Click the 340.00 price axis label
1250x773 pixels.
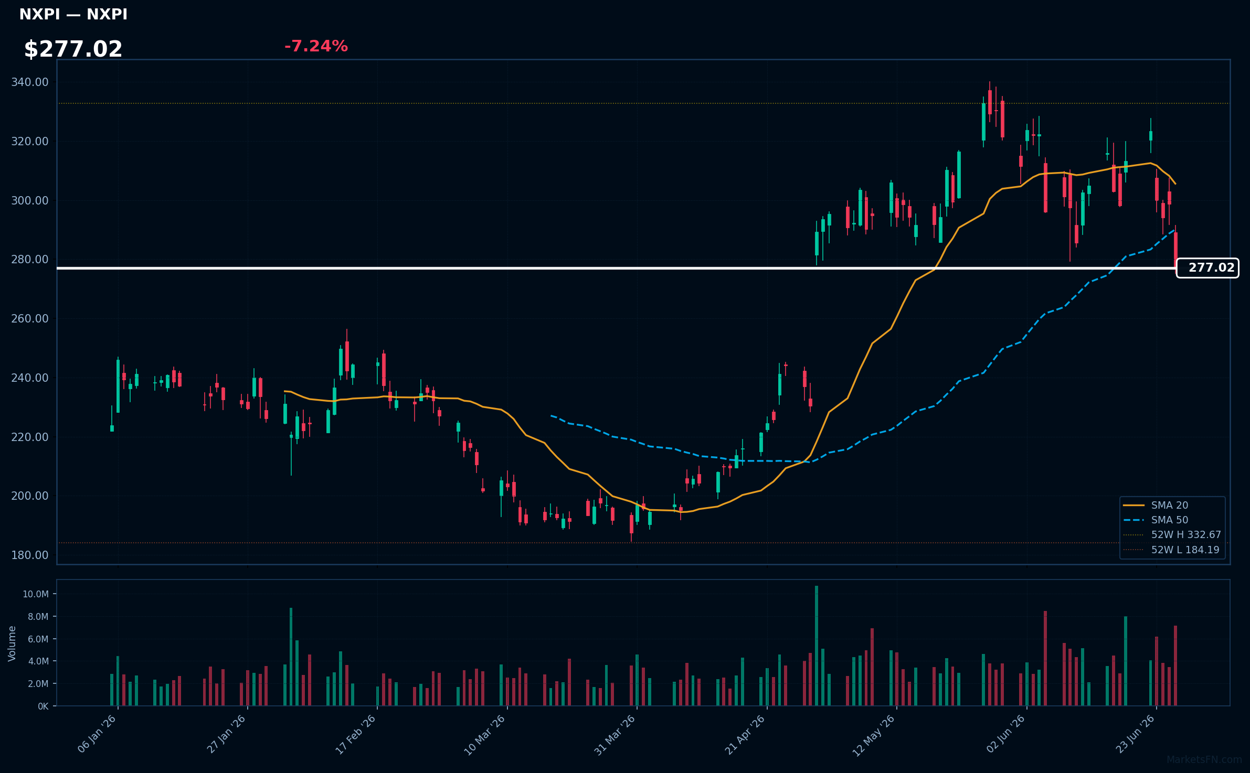tap(30, 82)
